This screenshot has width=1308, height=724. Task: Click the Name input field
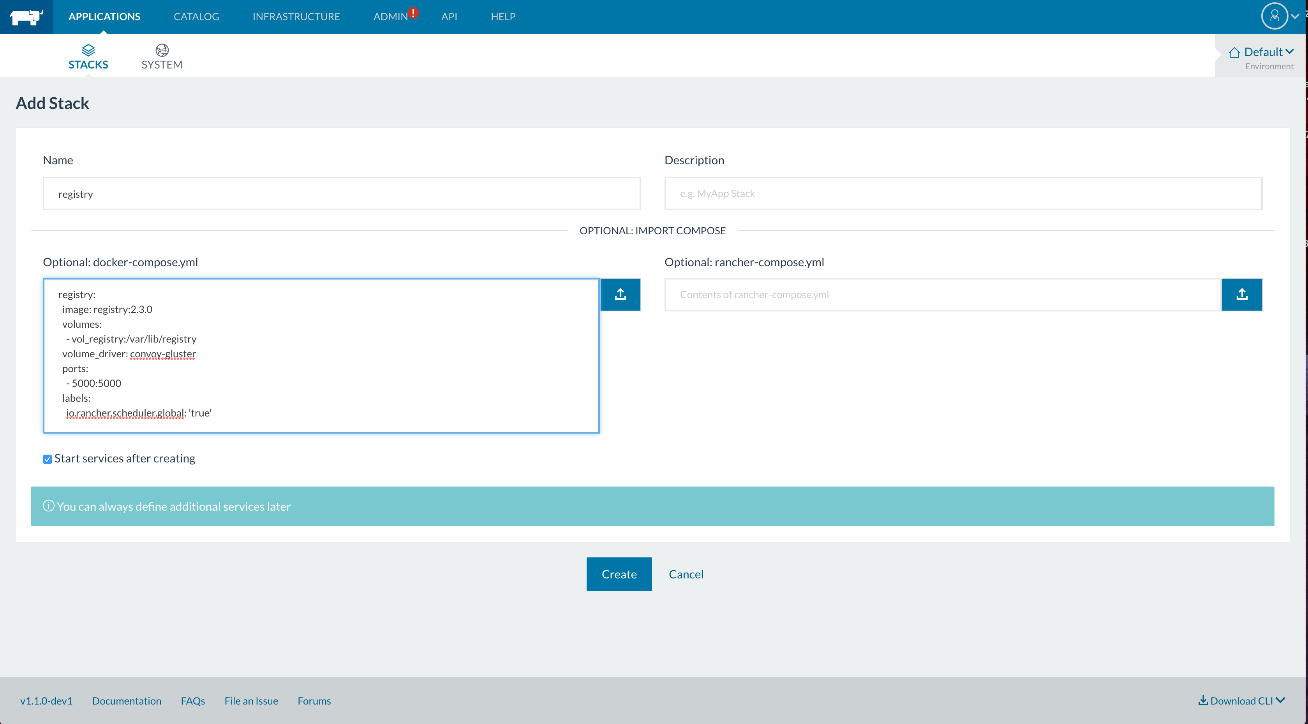click(x=341, y=193)
